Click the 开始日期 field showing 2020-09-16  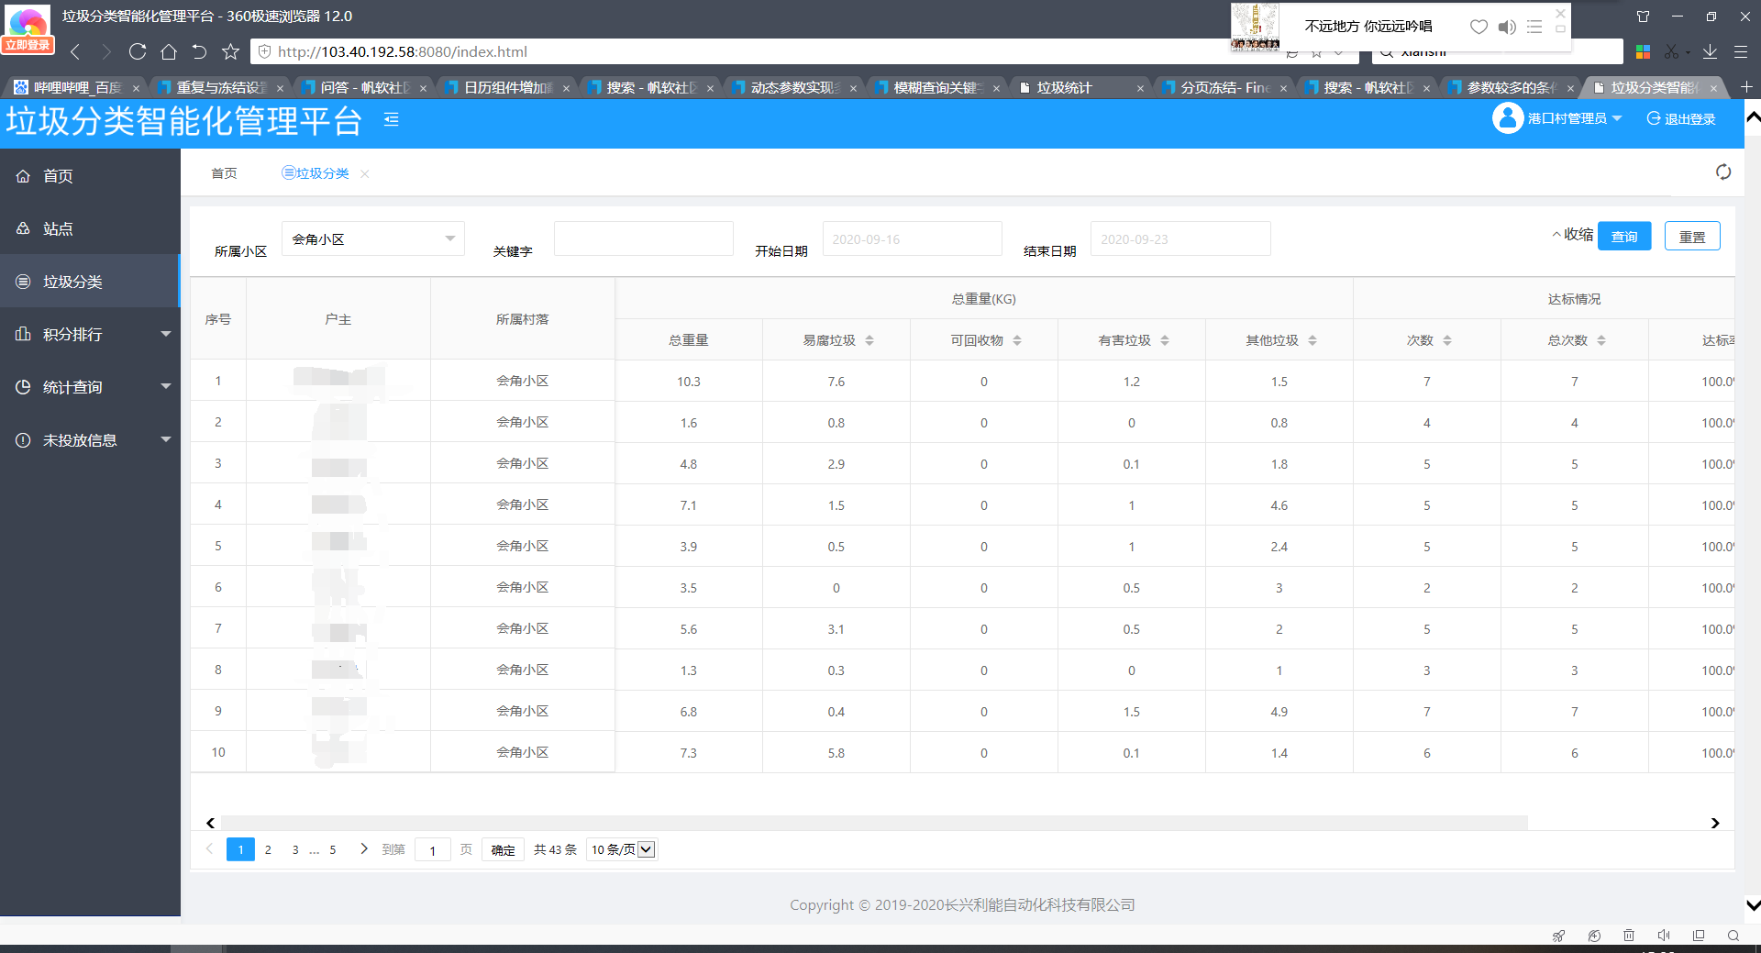[913, 238]
